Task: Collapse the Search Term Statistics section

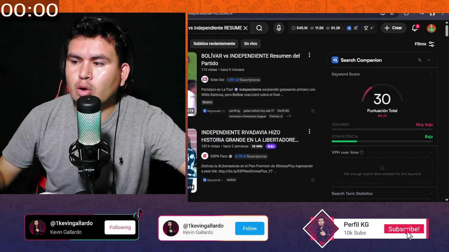Action: (431, 194)
